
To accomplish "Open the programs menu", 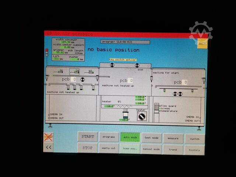I will 109,137.
